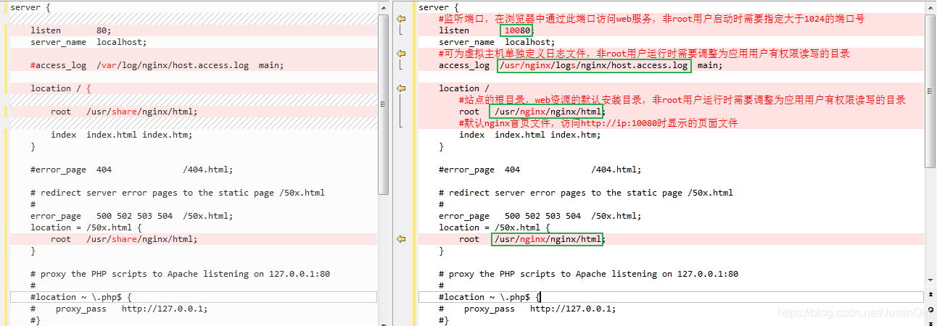Click the left pane scrollbar up arrow
Viewport: 937px width, 326px height.
point(384,7)
